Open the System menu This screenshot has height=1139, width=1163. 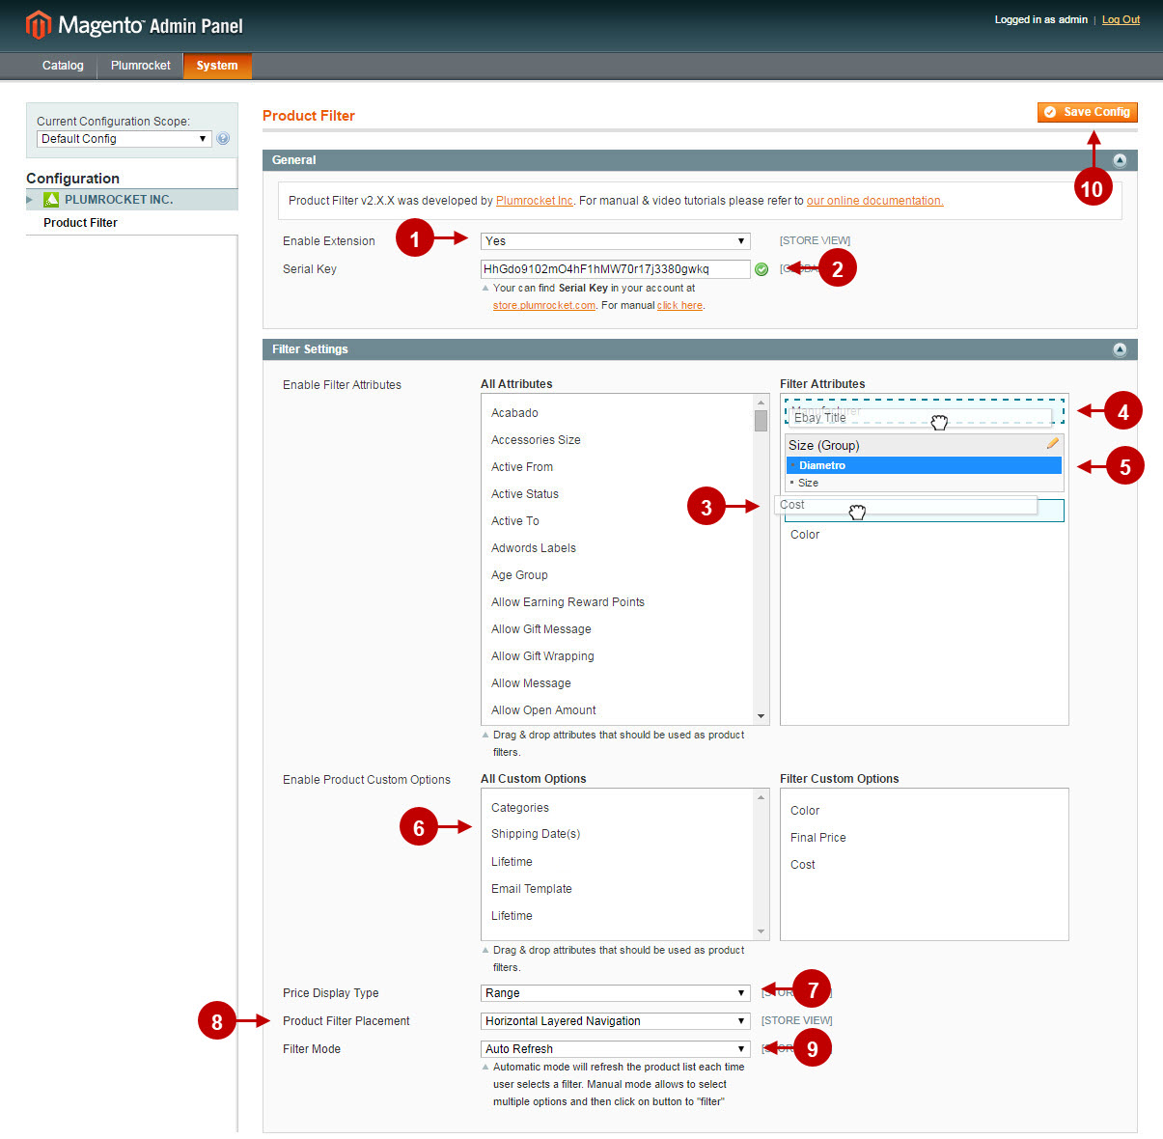(217, 66)
